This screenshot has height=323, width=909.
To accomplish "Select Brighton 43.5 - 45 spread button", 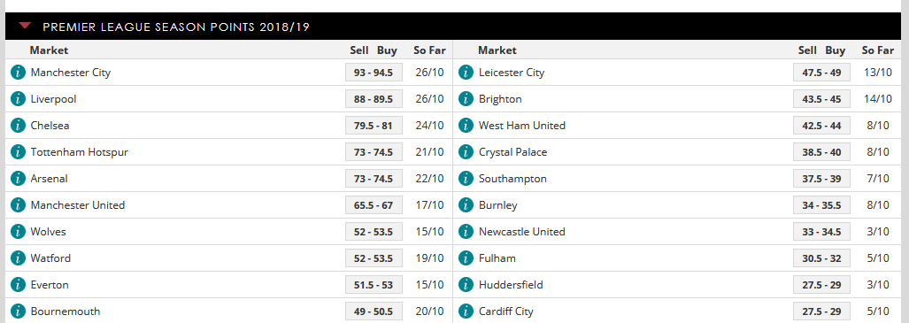I will [821, 99].
